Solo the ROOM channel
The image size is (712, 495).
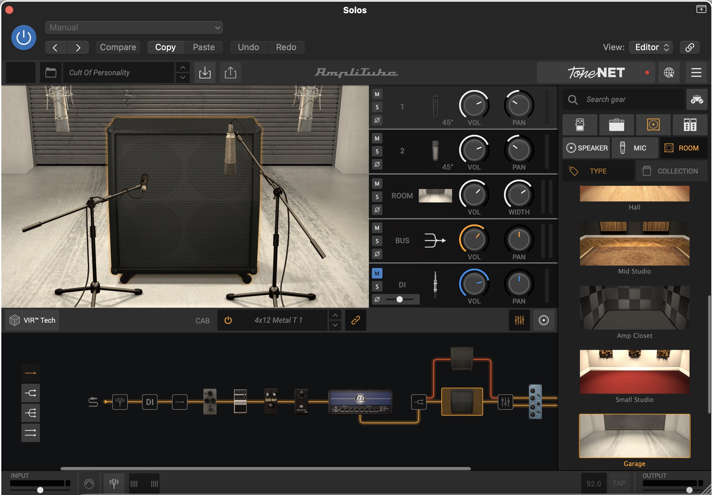377,197
